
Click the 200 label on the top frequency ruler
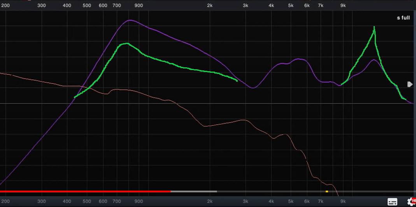point(5,5)
